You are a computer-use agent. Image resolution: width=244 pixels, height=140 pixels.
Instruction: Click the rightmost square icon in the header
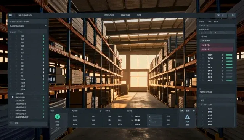tap(233, 15)
